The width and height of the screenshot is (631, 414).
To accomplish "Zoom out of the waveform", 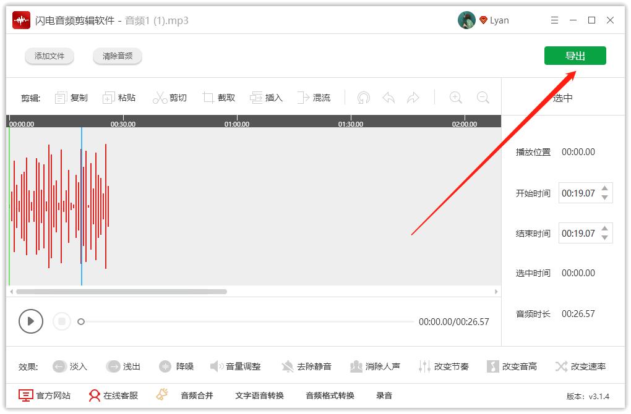I will [x=483, y=98].
